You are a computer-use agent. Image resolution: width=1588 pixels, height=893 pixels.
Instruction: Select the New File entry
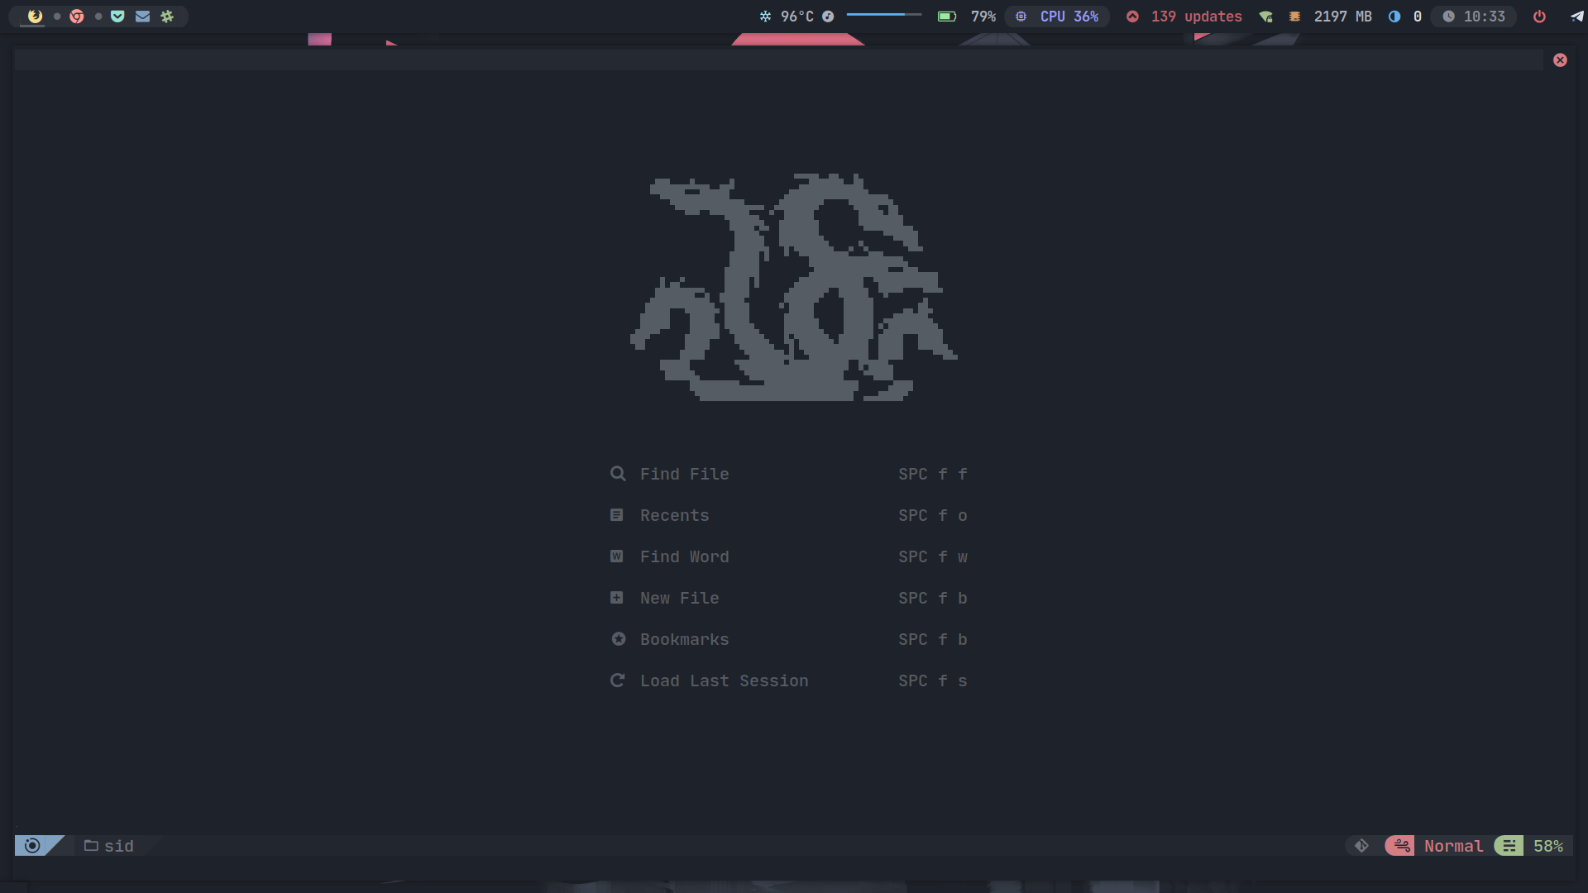click(x=679, y=598)
